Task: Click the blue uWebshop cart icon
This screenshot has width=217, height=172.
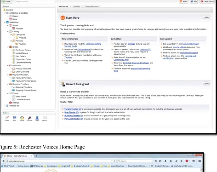Action: (x=7, y=22)
